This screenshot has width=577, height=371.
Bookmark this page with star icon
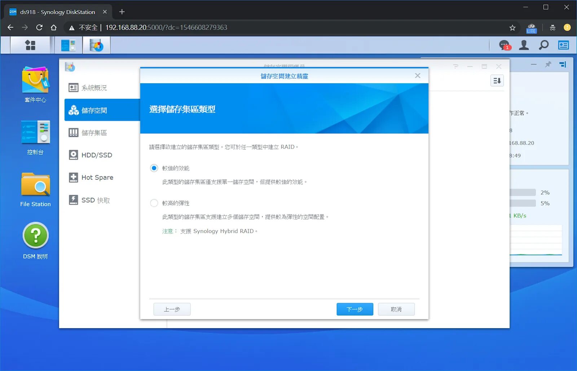[512, 27]
